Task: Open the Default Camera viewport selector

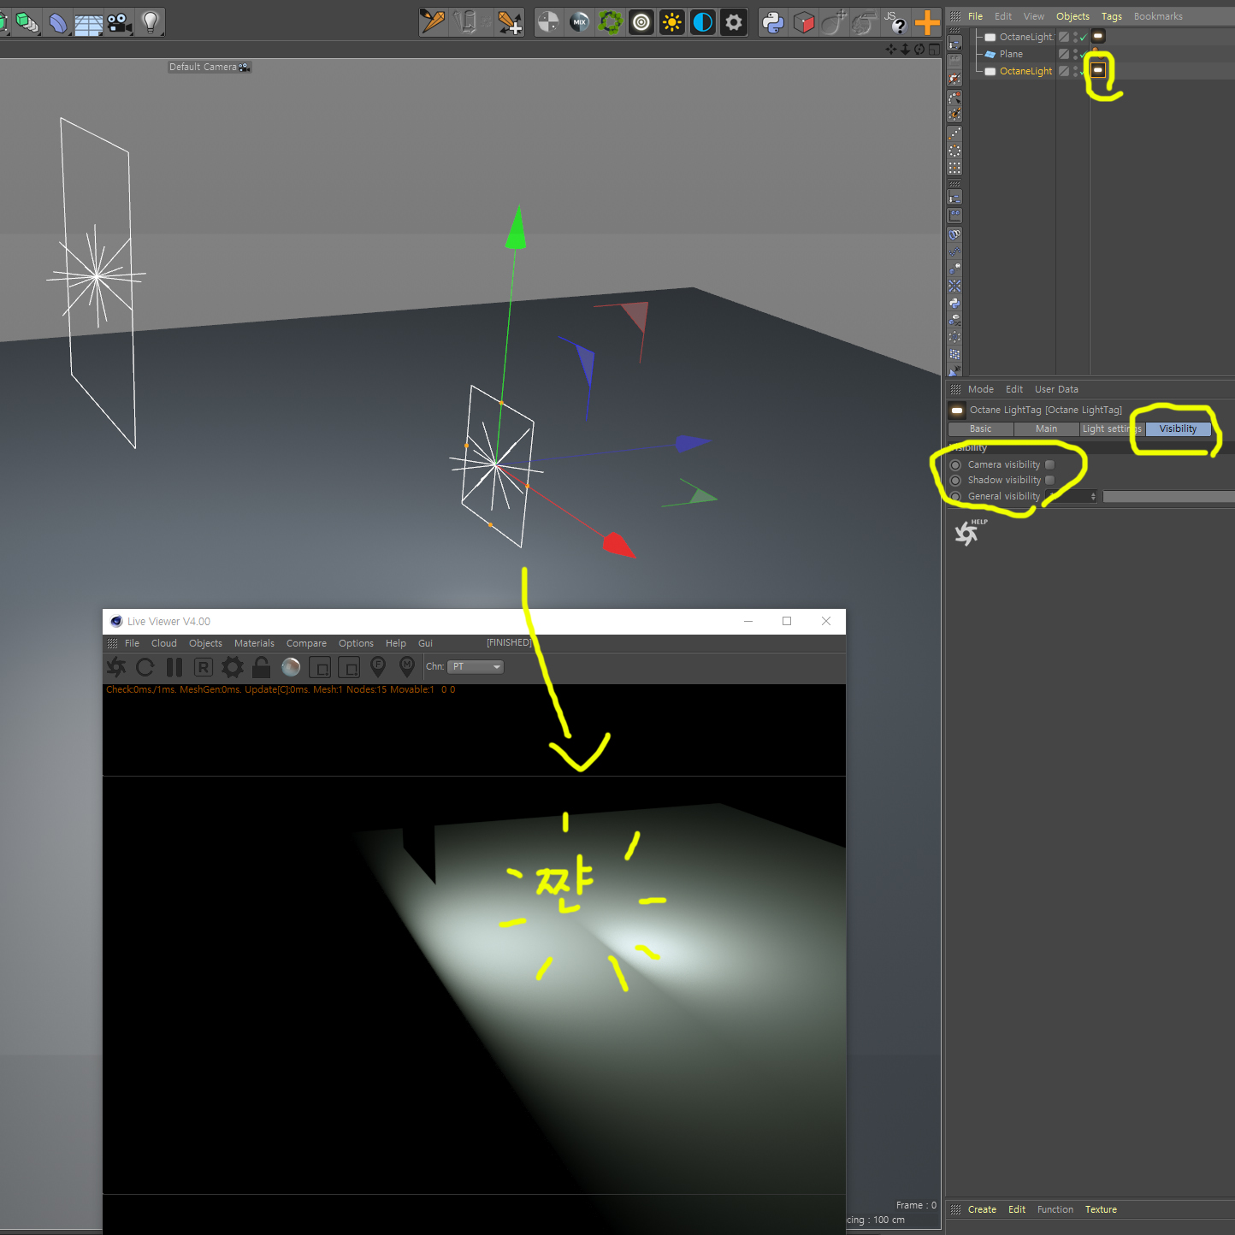Action: pyautogui.click(x=209, y=67)
